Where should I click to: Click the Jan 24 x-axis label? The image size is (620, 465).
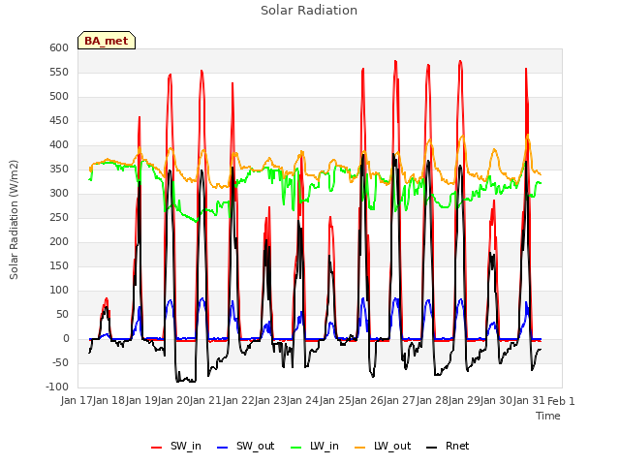pos(302,401)
